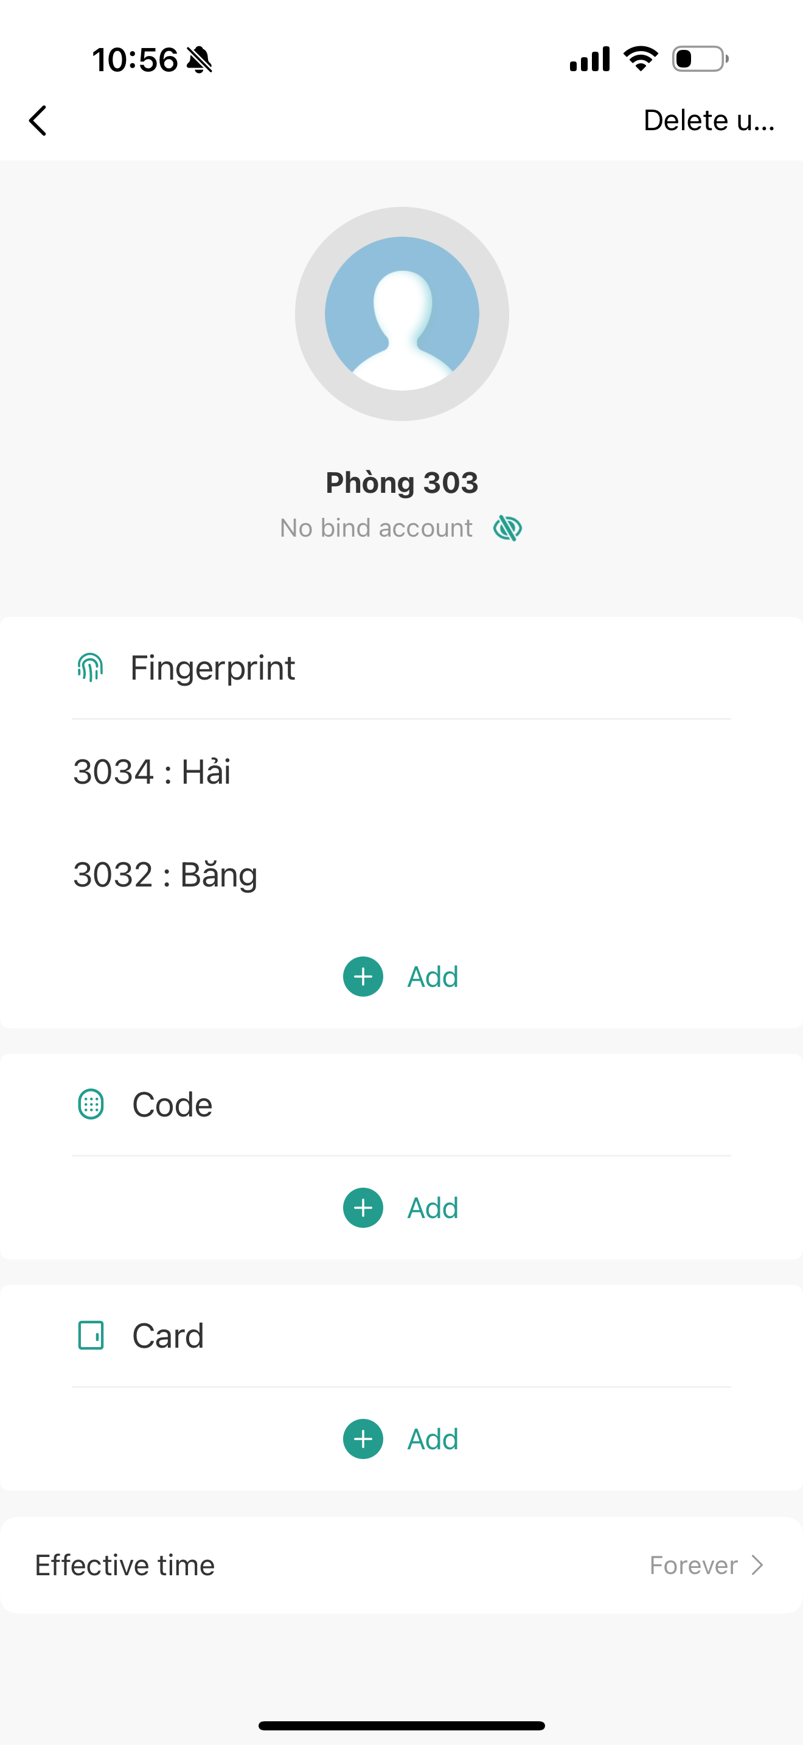Tap the user avatar picture
Viewport: 803px width, 1745px height.
pos(401,313)
